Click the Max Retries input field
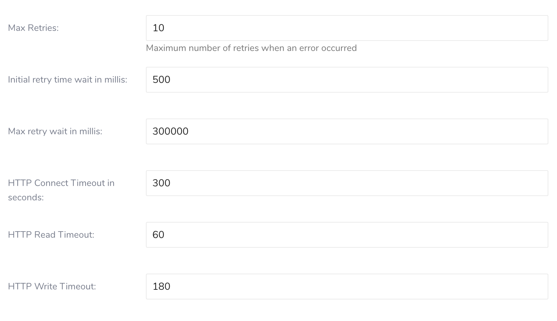Viewport: 557px width, 321px height. [x=347, y=28]
